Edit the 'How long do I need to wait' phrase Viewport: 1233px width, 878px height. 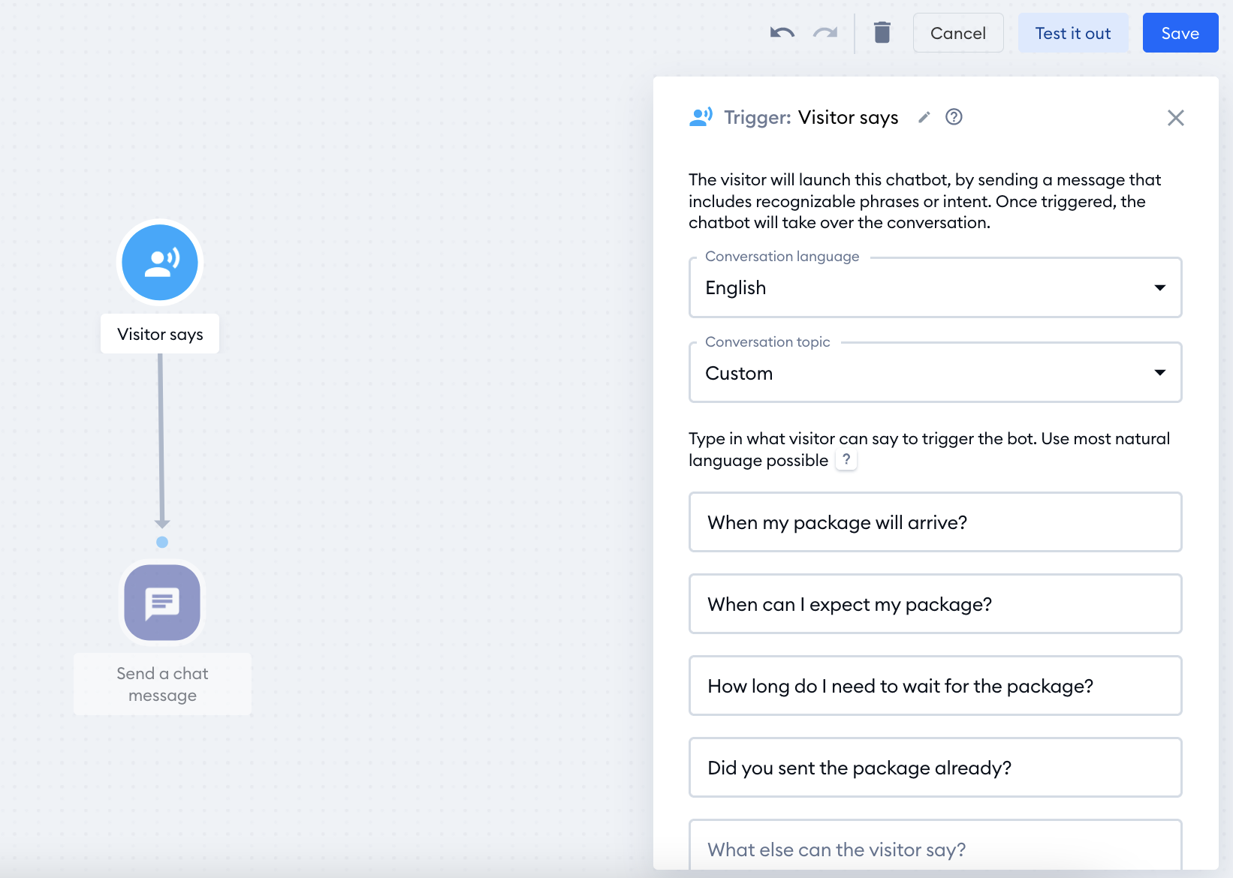tap(936, 686)
